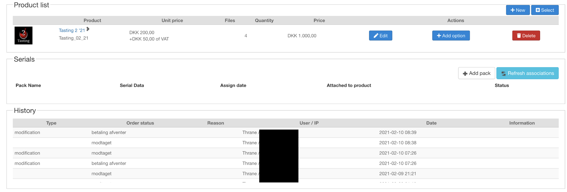This screenshot has height=192, width=567.
Task: Select the 2021-02-09 21:21 history row
Action: pos(397,174)
